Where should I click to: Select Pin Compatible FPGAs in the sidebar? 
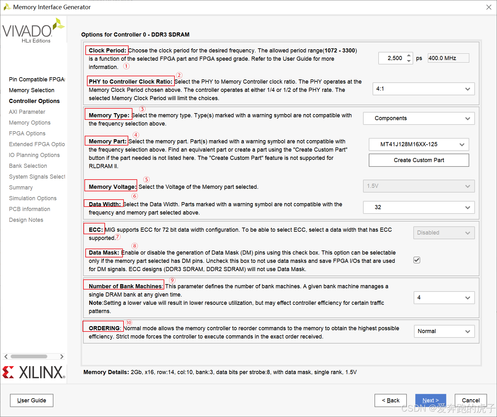click(x=37, y=79)
